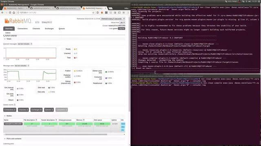Viewport: 261px width, 146px height.
Task: Open the Queues tab
Action: tap(62, 29)
